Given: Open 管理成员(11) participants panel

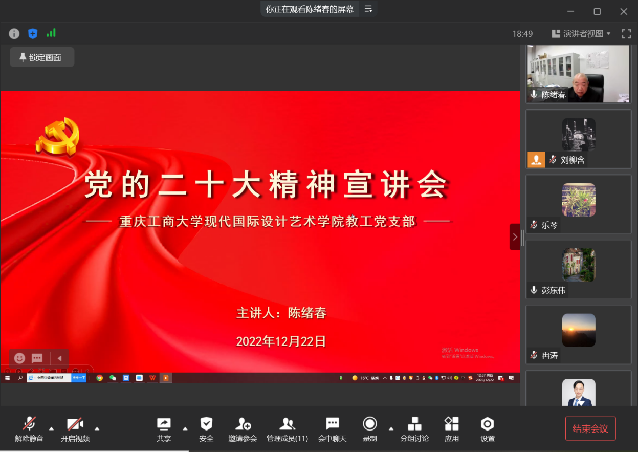Looking at the screenshot, I should click(x=287, y=429).
